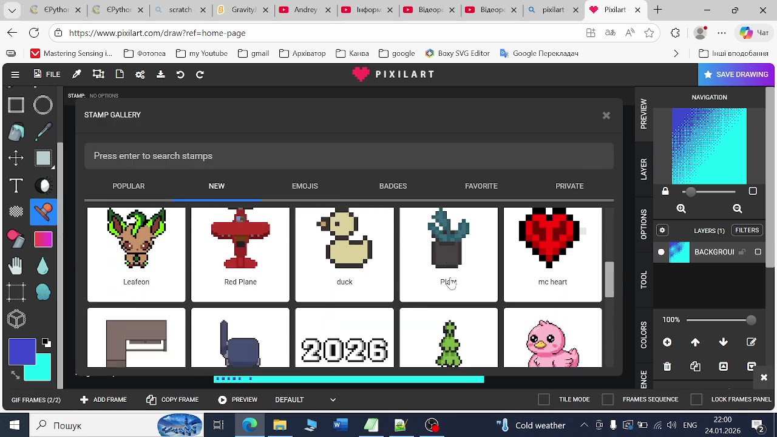Open the hamburger main menu
The width and height of the screenshot is (777, 437).
(15, 74)
